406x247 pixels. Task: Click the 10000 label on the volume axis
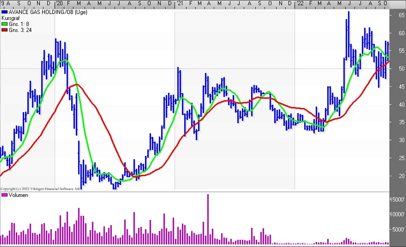click(x=397, y=214)
